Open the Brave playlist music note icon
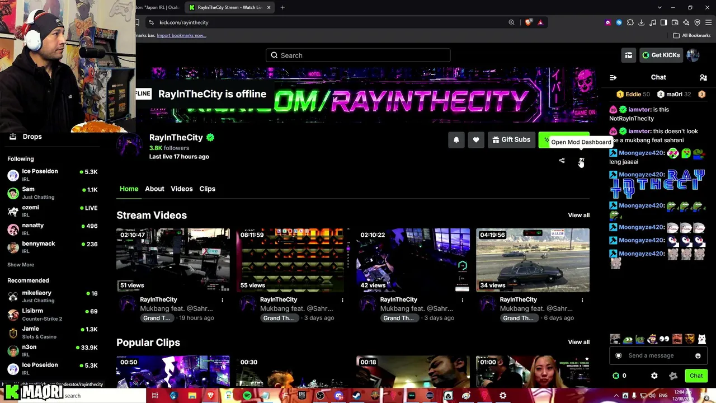 pos(653,22)
